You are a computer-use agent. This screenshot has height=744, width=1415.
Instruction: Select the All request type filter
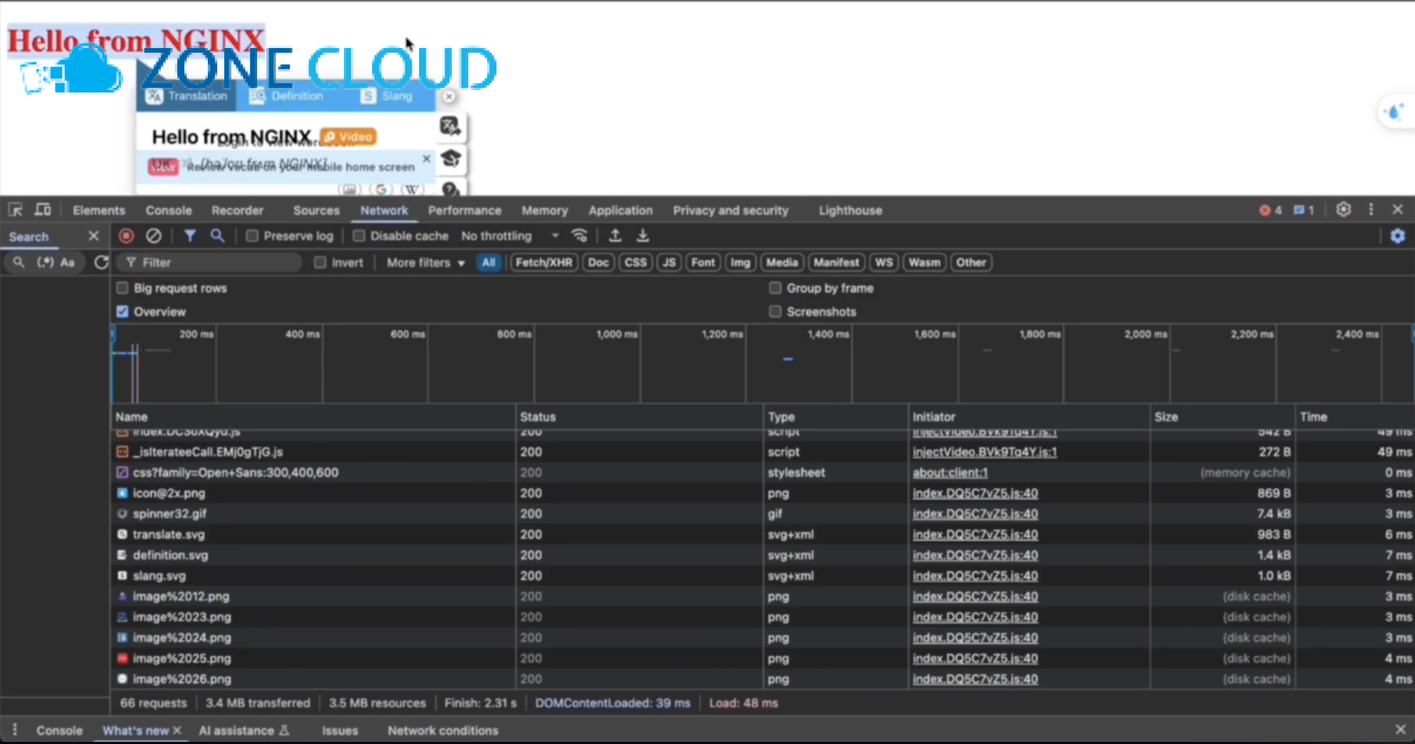[489, 262]
